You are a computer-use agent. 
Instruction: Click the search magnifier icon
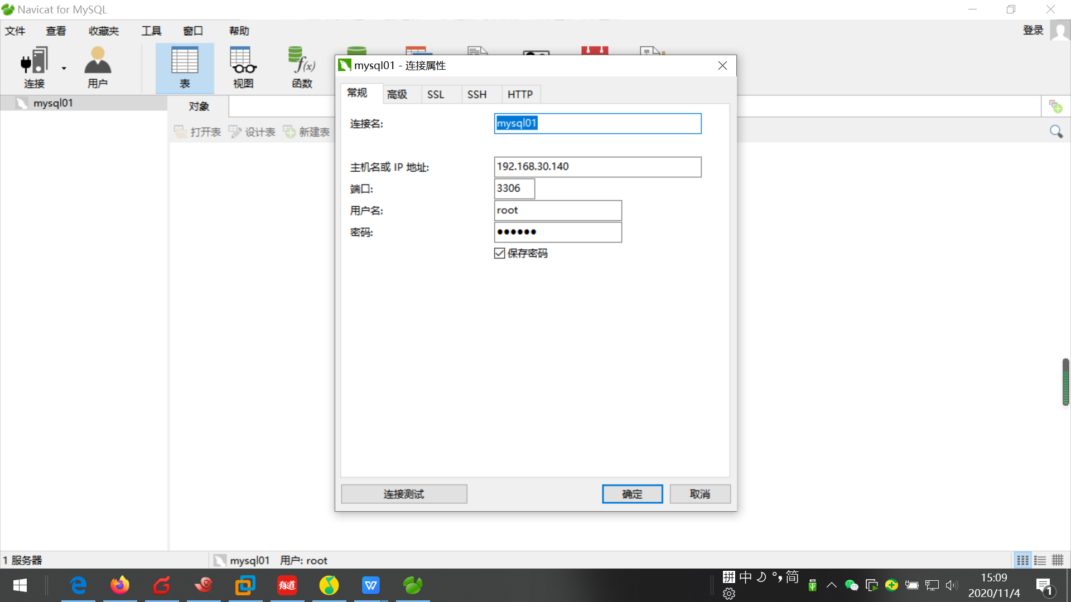pos(1056,132)
